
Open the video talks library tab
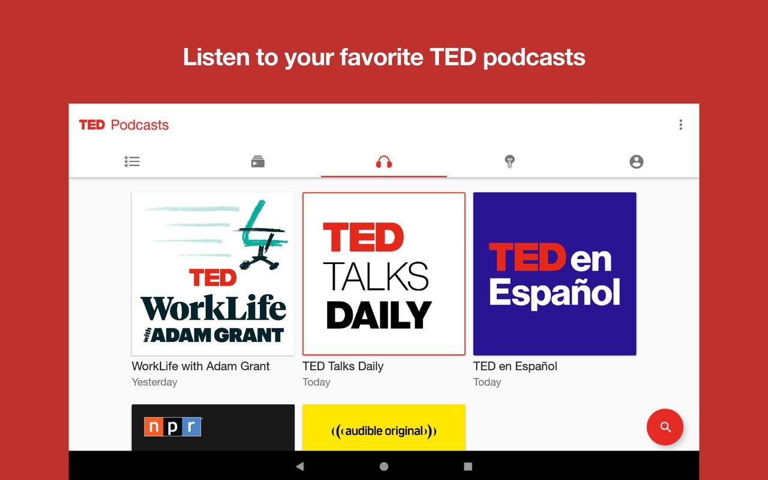(x=258, y=161)
